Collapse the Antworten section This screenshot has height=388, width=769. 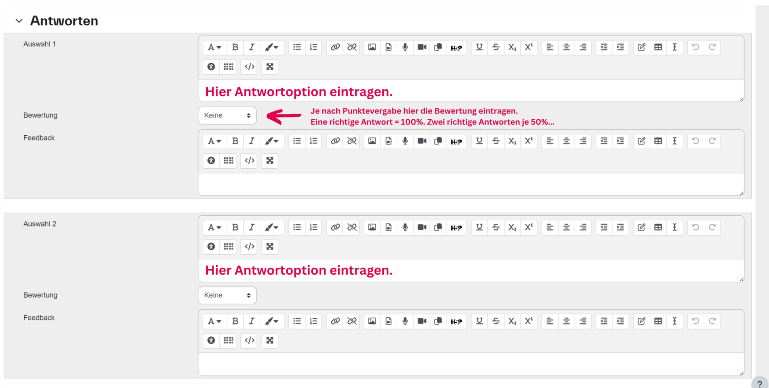[19, 21]
